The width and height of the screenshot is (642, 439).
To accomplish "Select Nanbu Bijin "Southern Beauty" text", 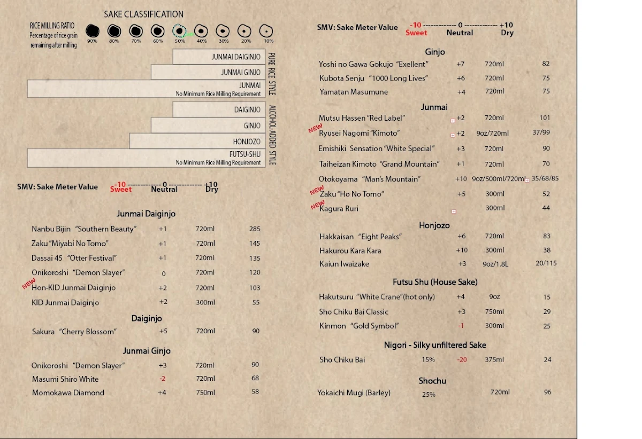I will tap(84, 229).
